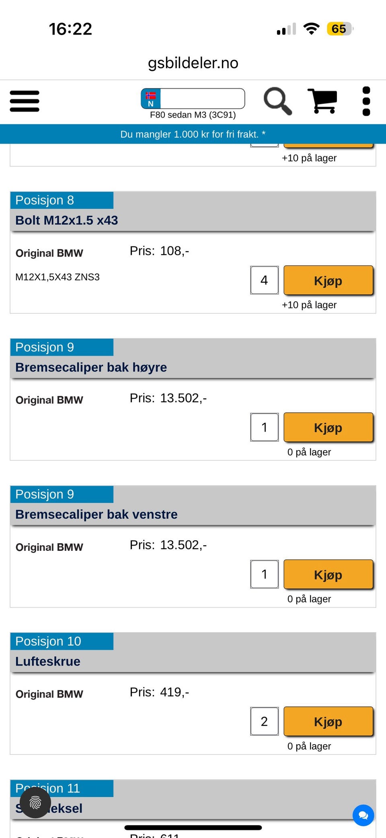Open the chat support bubble
This screenshot has height=838, width=386.
(x=363, y=815)
